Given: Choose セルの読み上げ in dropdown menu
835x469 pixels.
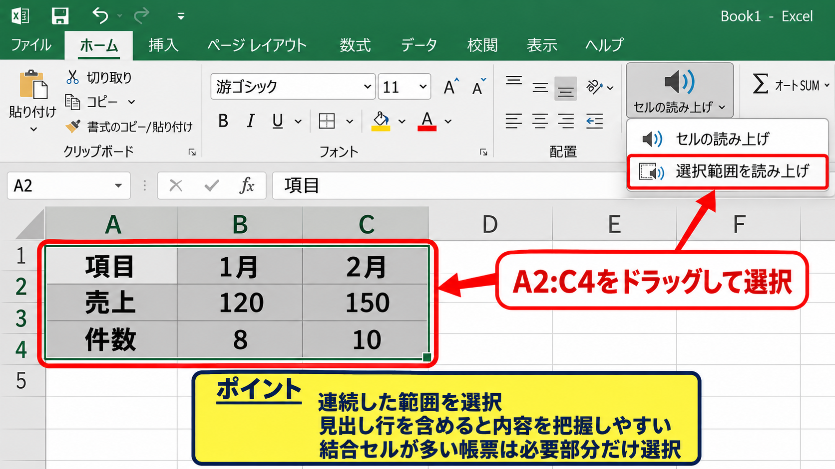Looking at the screenshot, I should 727,139.
